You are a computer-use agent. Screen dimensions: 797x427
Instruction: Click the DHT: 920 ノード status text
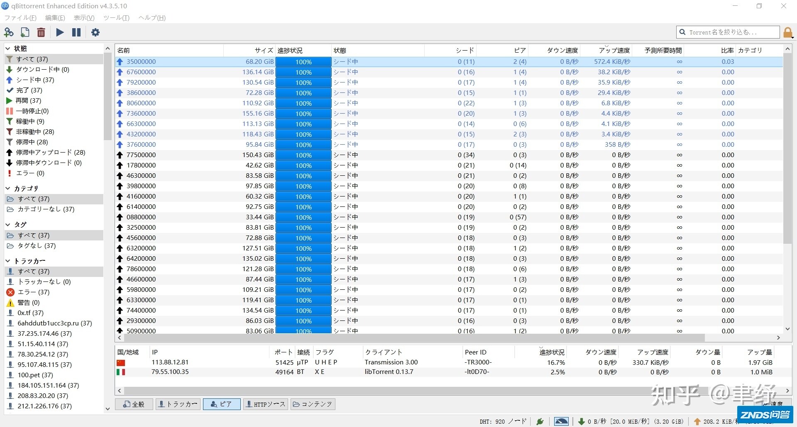click(503, 422)
